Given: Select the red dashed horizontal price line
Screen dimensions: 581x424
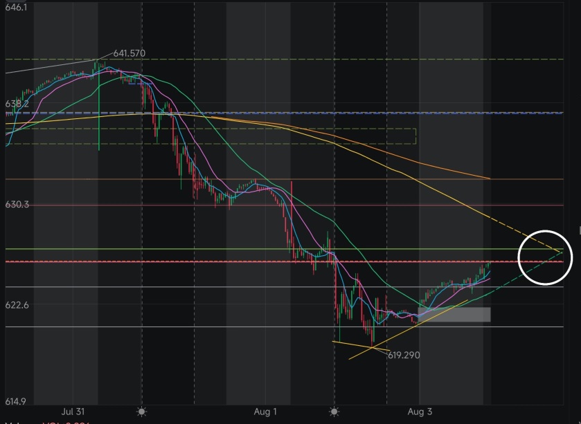Looking at the screenshot, I should tap(284, 261).
